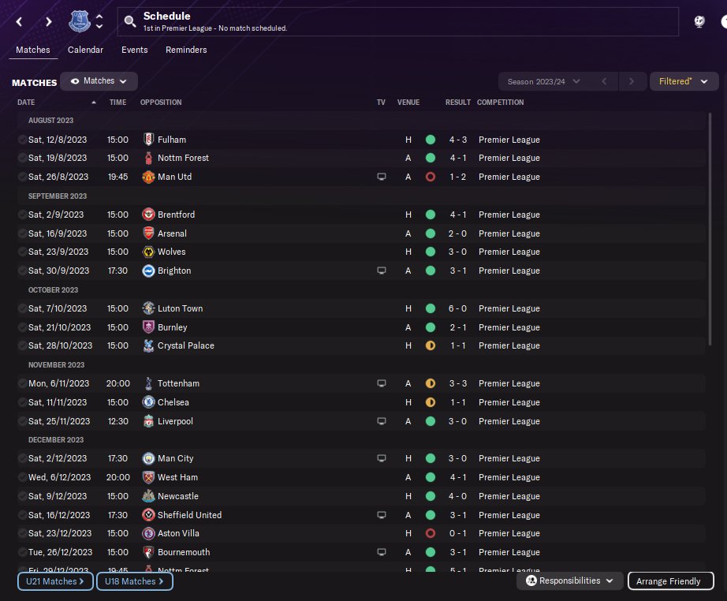
Task: Sort by the DATE column header
Action: [x=26, y=102]
